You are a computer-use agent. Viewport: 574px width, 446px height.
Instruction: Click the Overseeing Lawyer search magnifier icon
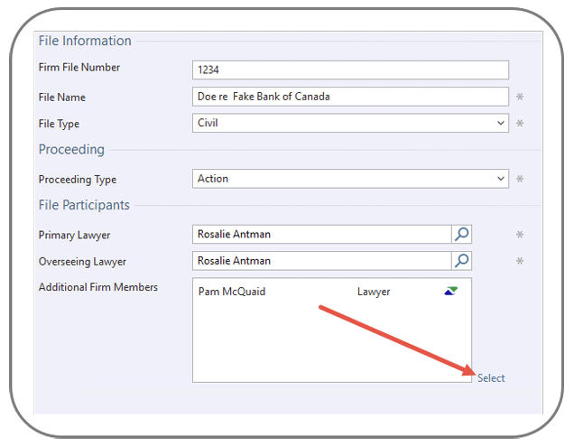point(461,261)
